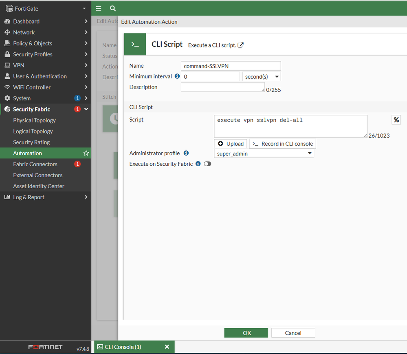Open the Fabric Connectors menu item
Image resolution: width=407 pixels, height=354 pixels.
(35, 164)
